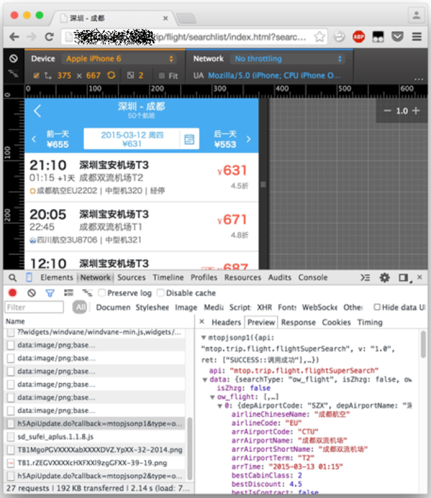This screenshot has width=431, height=498.
Task: Open the Timeline tab
Action: (x=168, y=277)
